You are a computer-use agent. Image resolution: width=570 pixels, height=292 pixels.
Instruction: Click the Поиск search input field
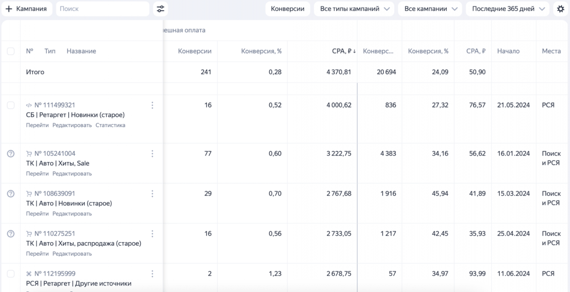(103, 9)
